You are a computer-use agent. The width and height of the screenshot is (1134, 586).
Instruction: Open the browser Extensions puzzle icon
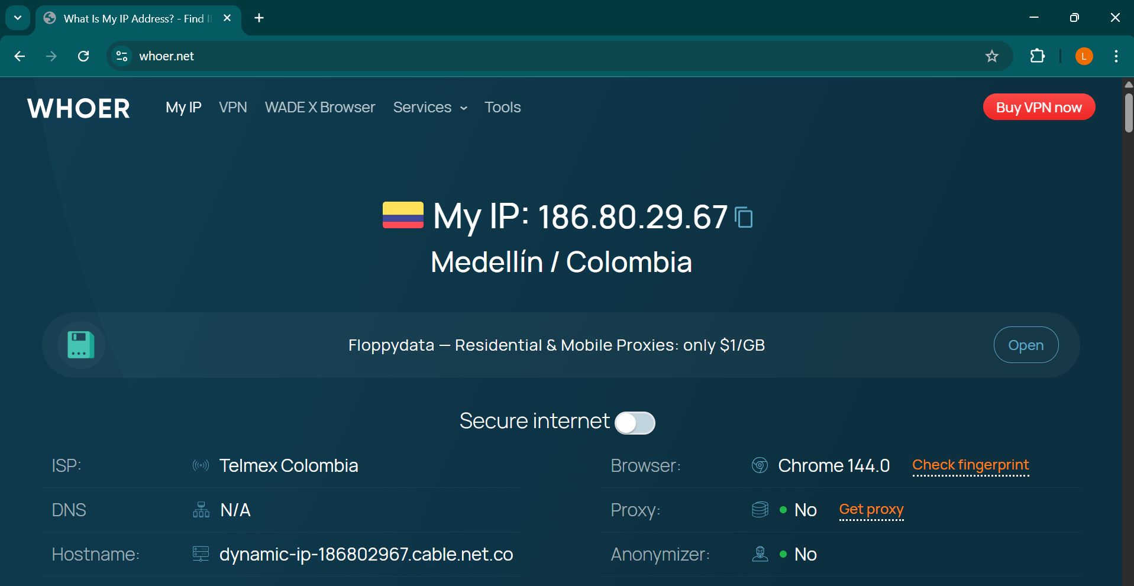(x=1037, y=56)
